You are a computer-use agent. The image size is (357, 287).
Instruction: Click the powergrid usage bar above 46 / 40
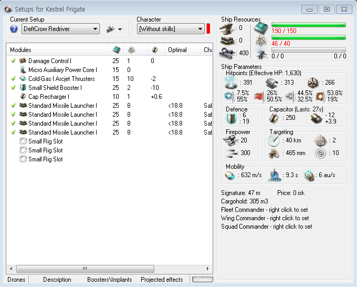(x=309, y=37)
